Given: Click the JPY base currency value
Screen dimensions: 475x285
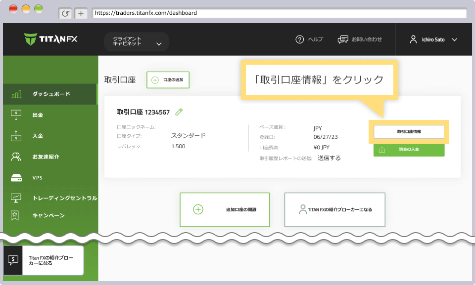Looking at the screenshot, I should coord(318,128).
